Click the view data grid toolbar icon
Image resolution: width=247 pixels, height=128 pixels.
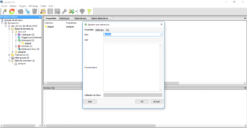[50, 11]
